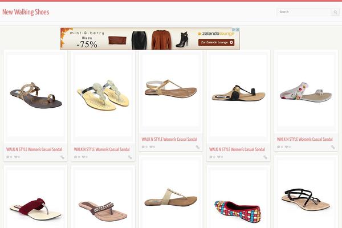Click the black ankle boot in the ad banner
Screen dimensions: 342x228
[x=182, y=39]
